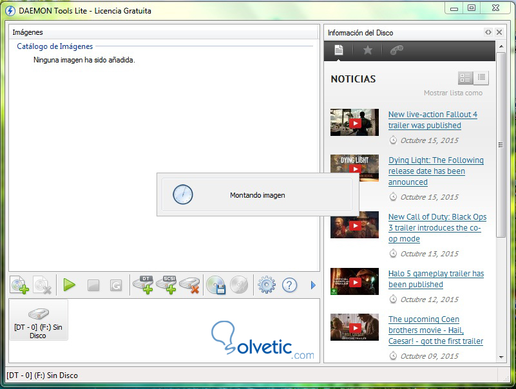Click the NOTICIAS heading
The height and width of the screenshot is (389, 516).
(x=353, y=79)
